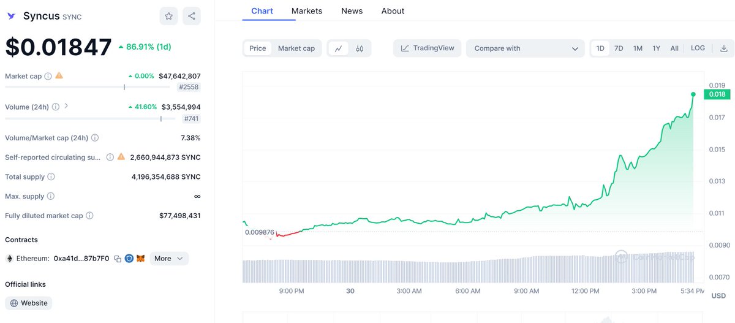Click the $47,642,807 market cap value
Image resolution: width=735 pixels, height=323 pixels.
pos(179,76)
